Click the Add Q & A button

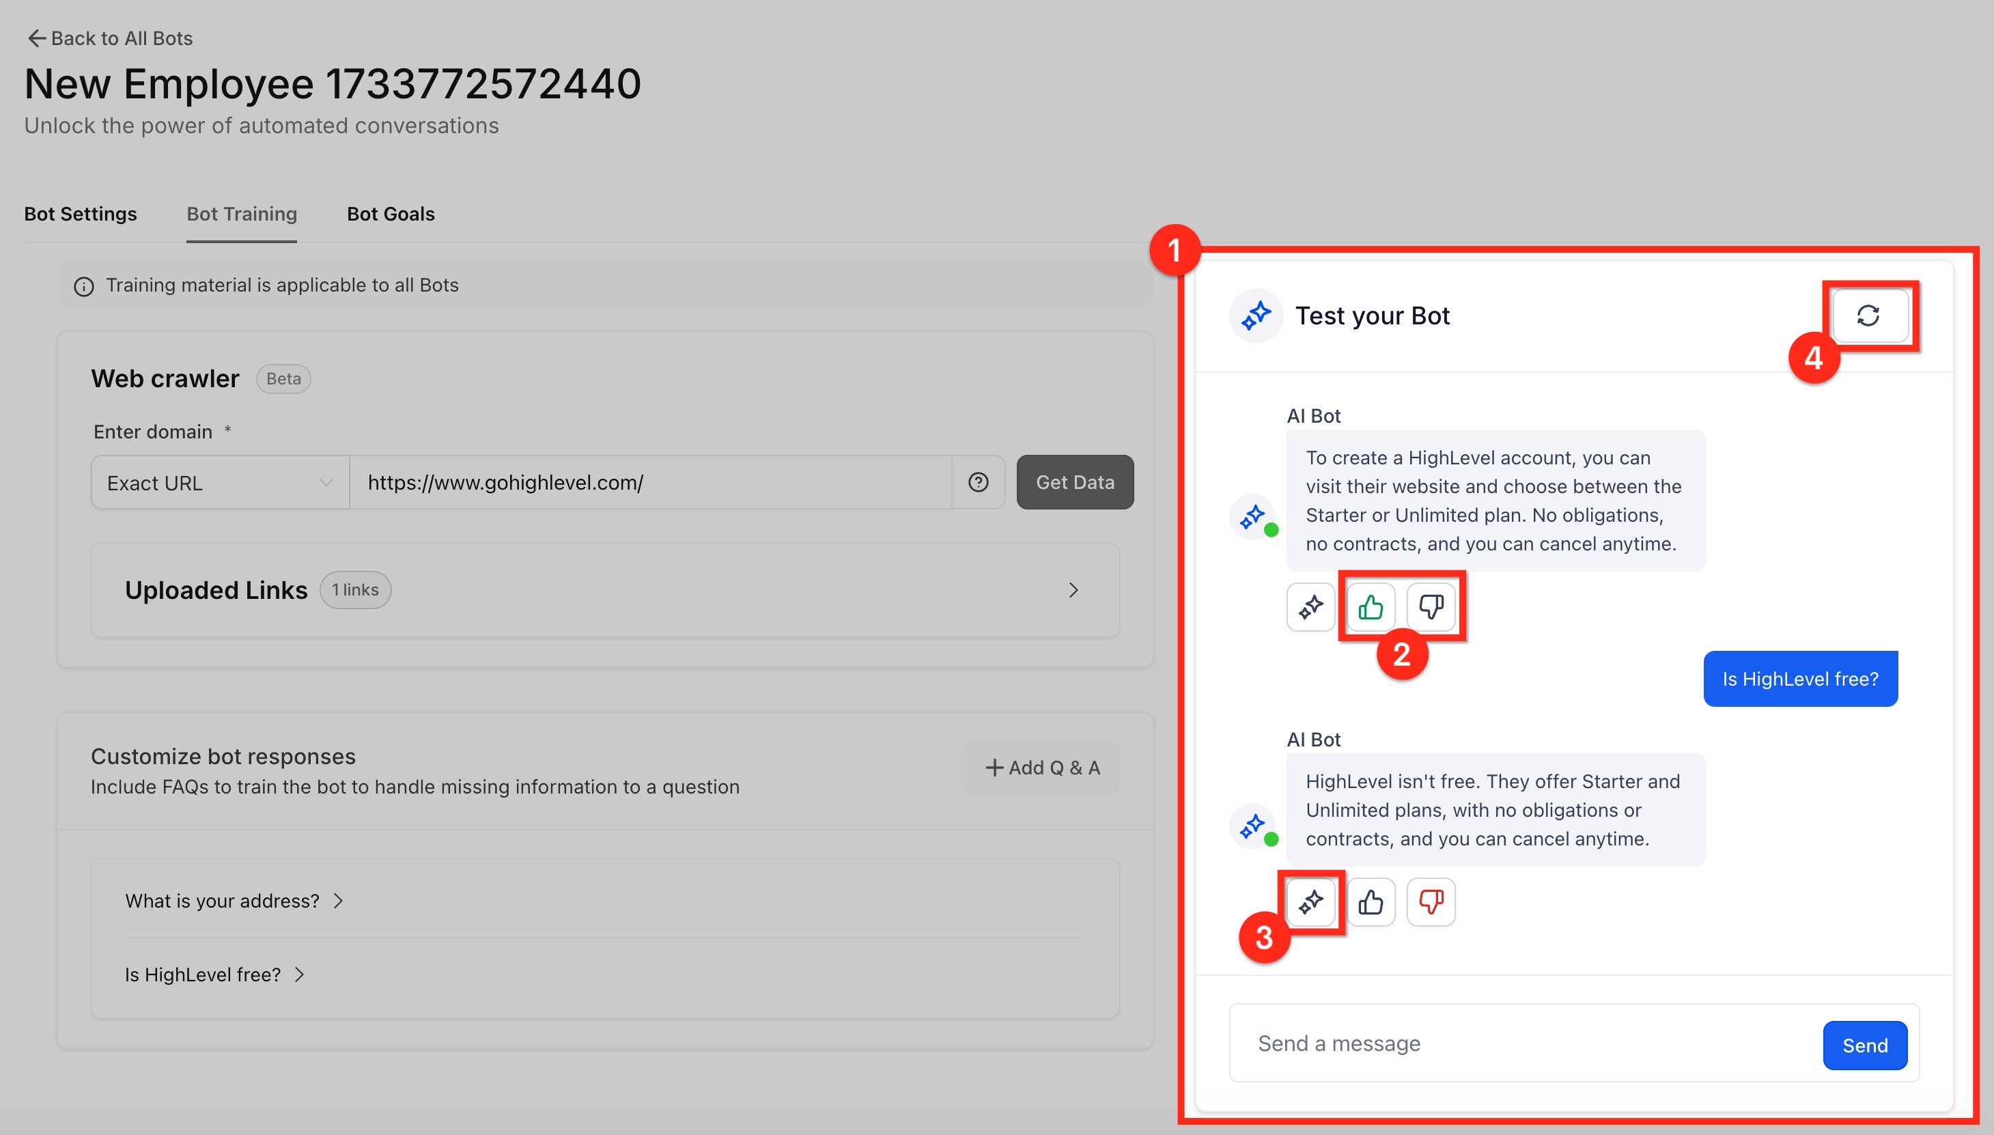(1041, 768)
